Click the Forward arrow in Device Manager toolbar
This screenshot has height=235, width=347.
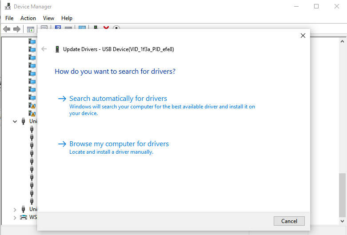tap(17, 29)
